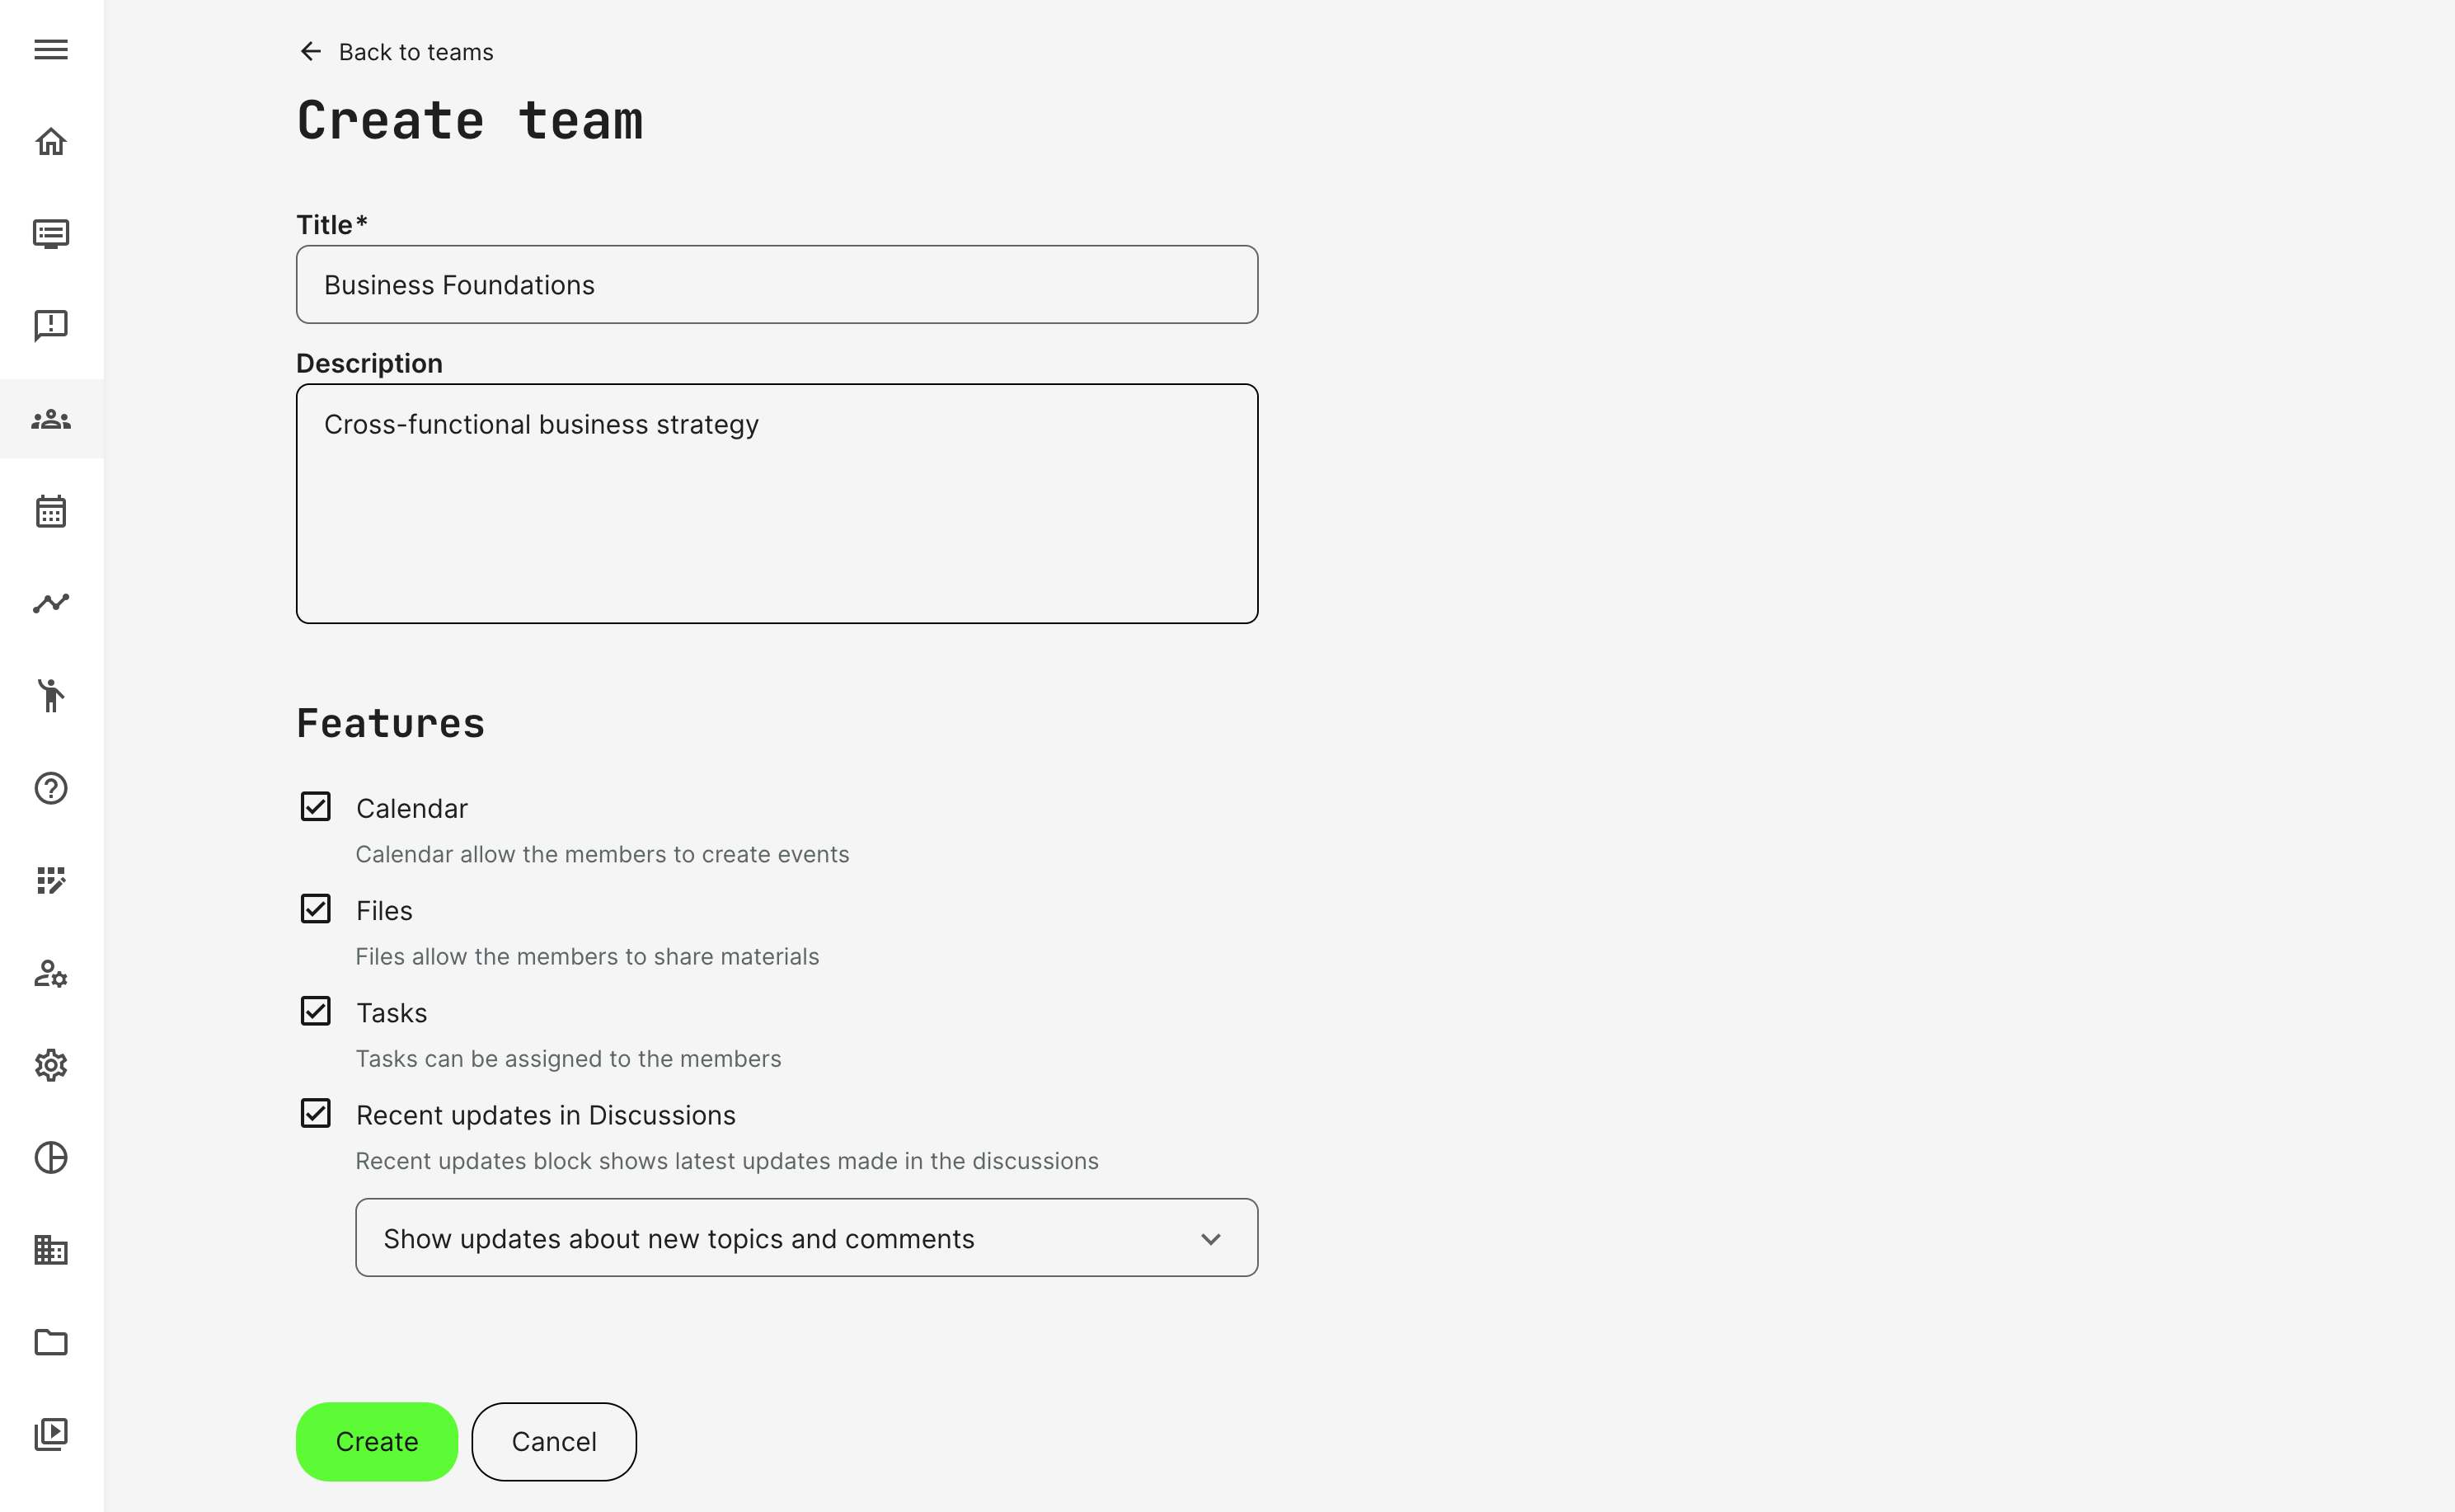Uncheck Recent updates in Discussions
Screen dimensions: 2455x1512
point(316,1113)
